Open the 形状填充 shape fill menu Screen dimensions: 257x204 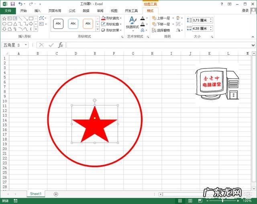click(111, 18)
